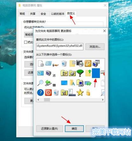This screenshot has height=141, width=132.
Task: Toggle the 把此 checkbox in properties window
Action: tap(25, 42)
